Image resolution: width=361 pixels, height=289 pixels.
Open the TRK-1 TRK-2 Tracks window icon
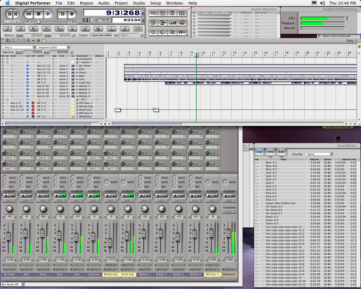tap(163, 13)
